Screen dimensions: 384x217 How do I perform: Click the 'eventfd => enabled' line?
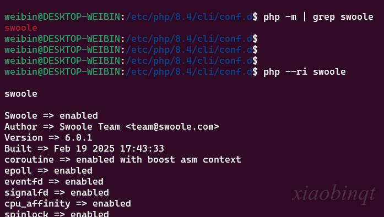point(54,182)
